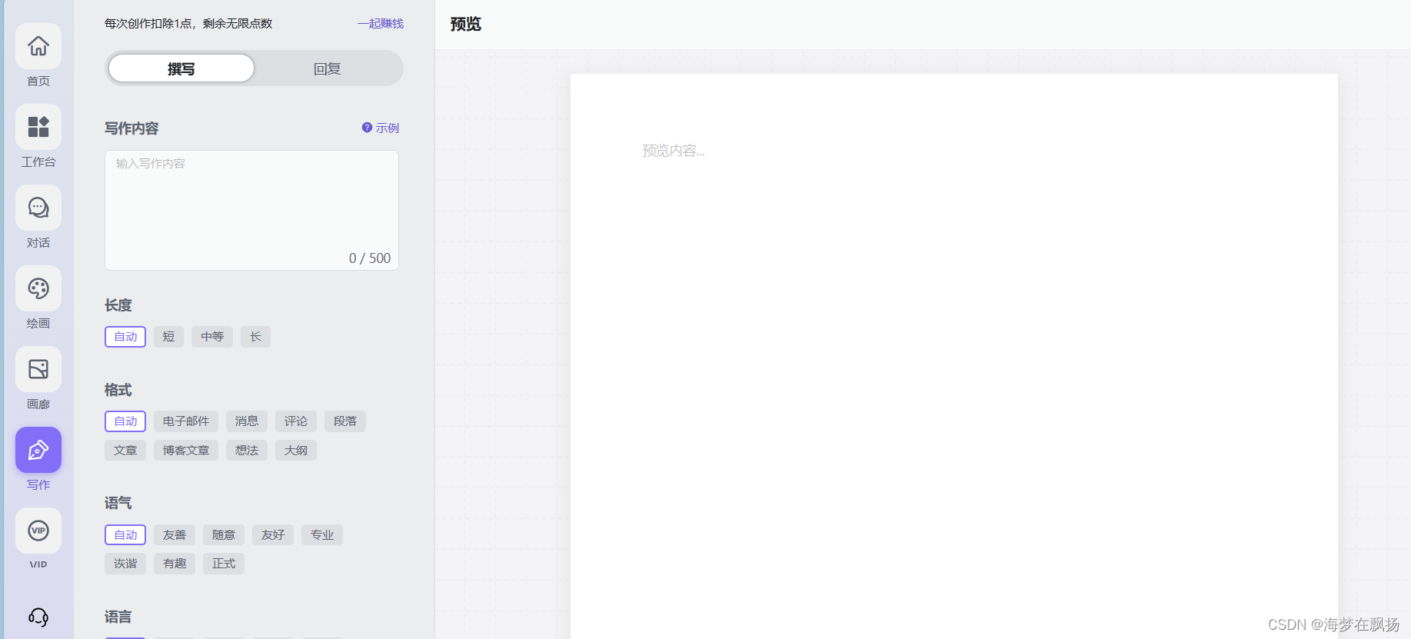
Task: Pick 正式 tone
Action: 224,564
